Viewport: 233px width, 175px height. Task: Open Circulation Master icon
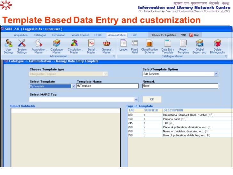coord(74,43)
